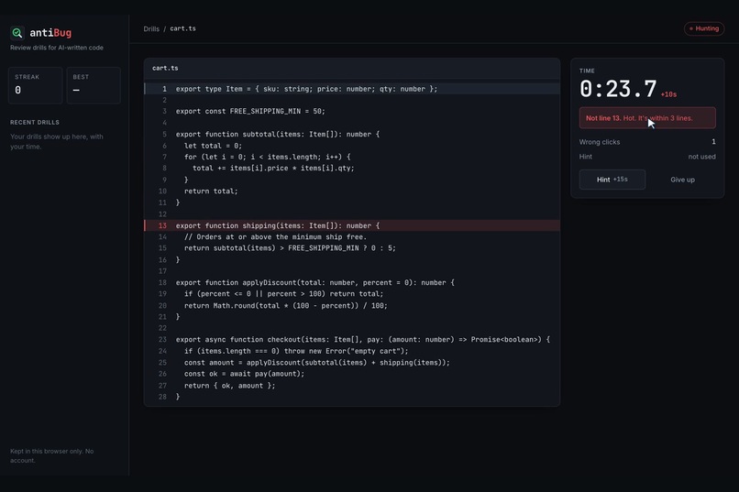Click the Hunting status badge

704,28
